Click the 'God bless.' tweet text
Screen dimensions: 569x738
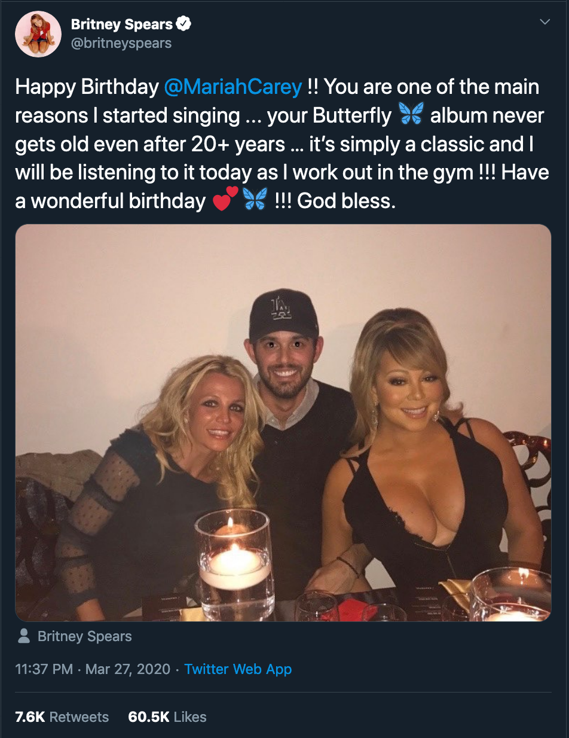coord(347,201)
